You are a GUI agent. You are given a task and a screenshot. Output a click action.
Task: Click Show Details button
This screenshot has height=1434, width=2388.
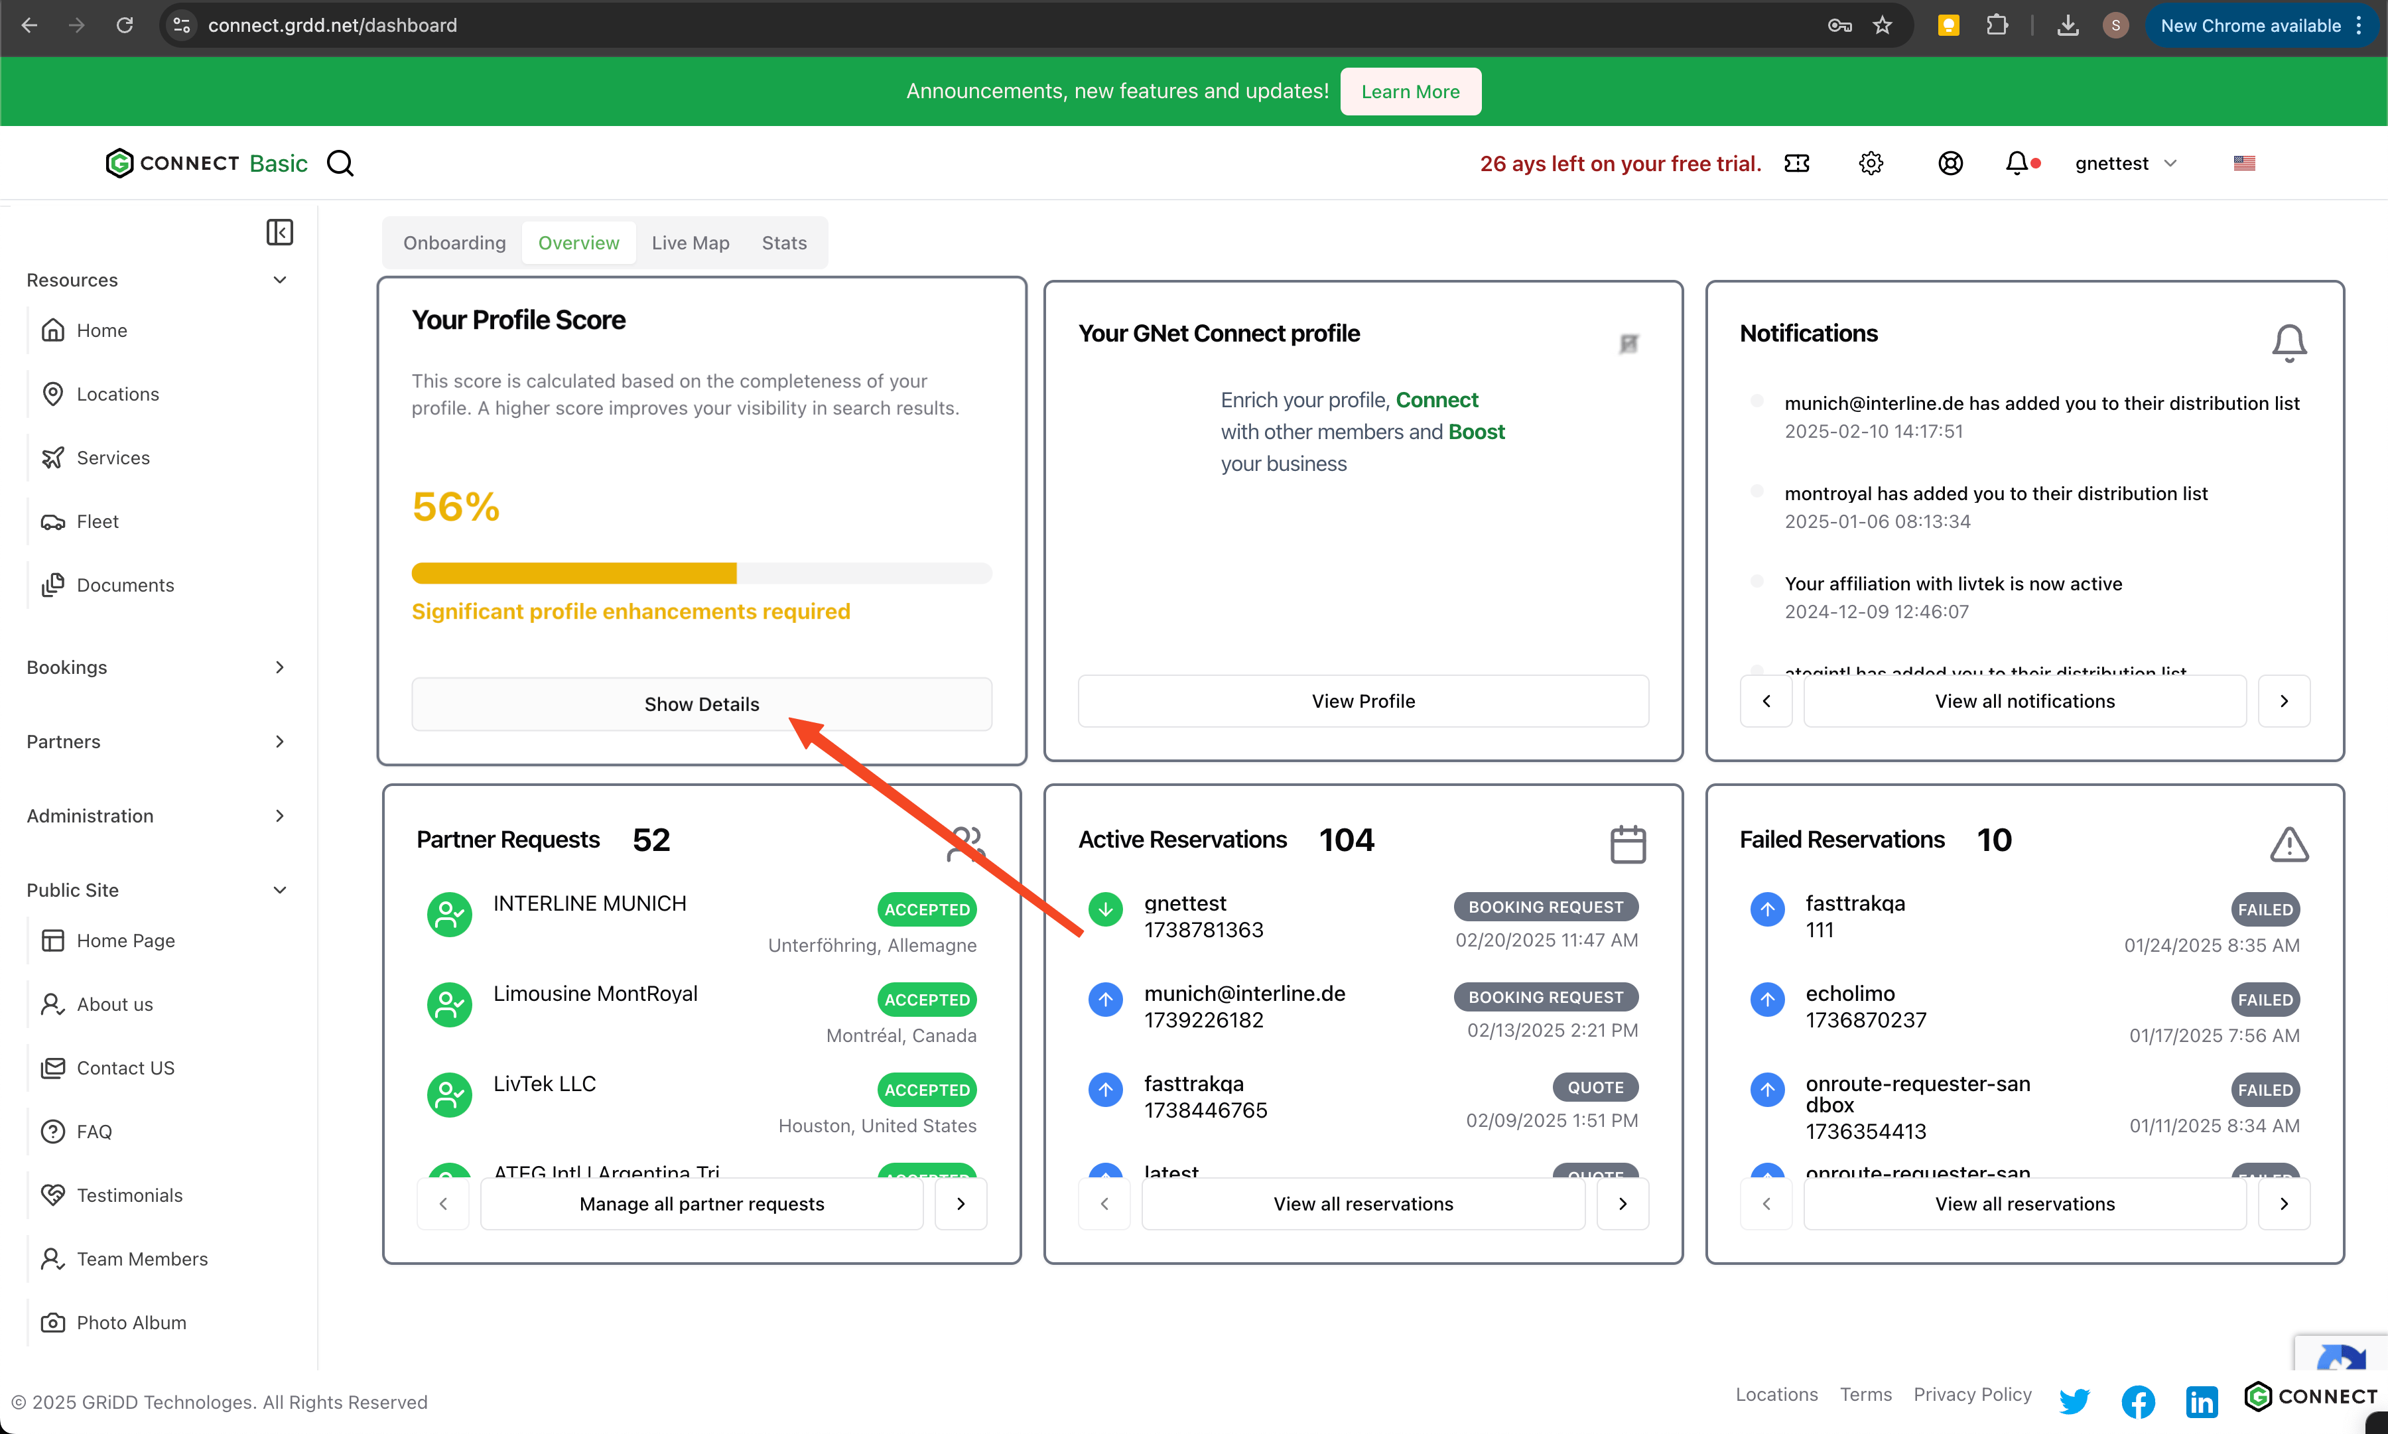pyautogui.click(x=702, y=704)
